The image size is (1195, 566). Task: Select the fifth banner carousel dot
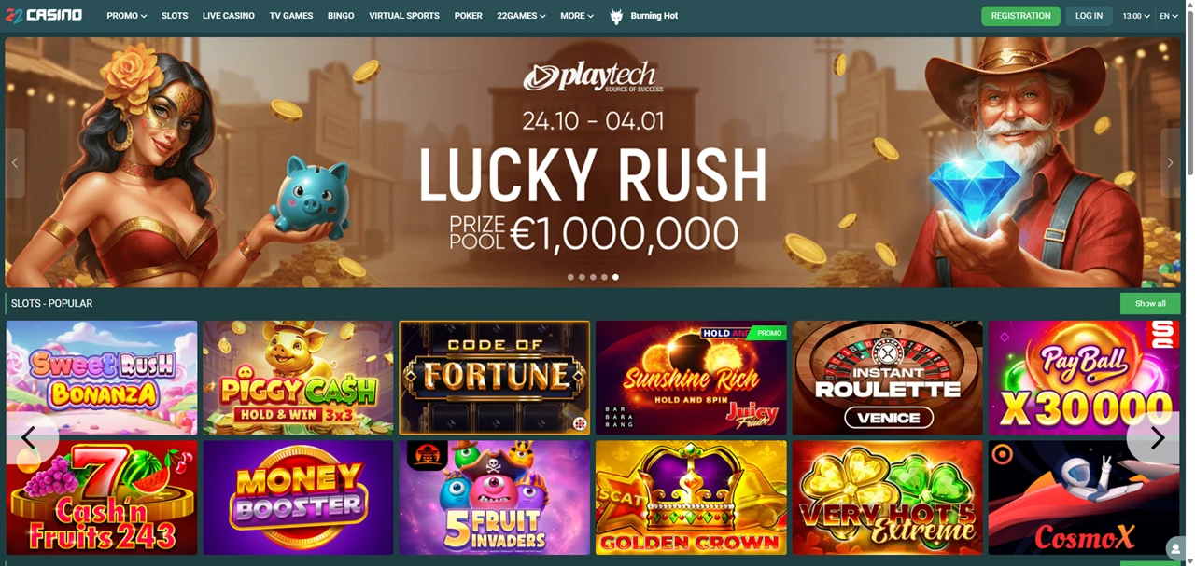pos(615,277)
